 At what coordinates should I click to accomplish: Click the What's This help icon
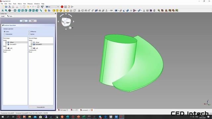[x=42, y=7]
